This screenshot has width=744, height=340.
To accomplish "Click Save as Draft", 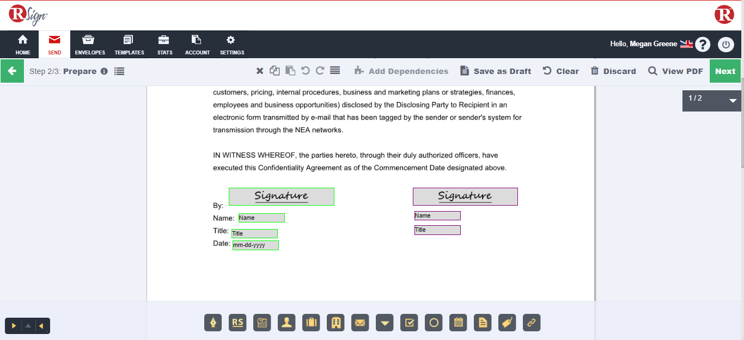I will [x=496, y=71].
